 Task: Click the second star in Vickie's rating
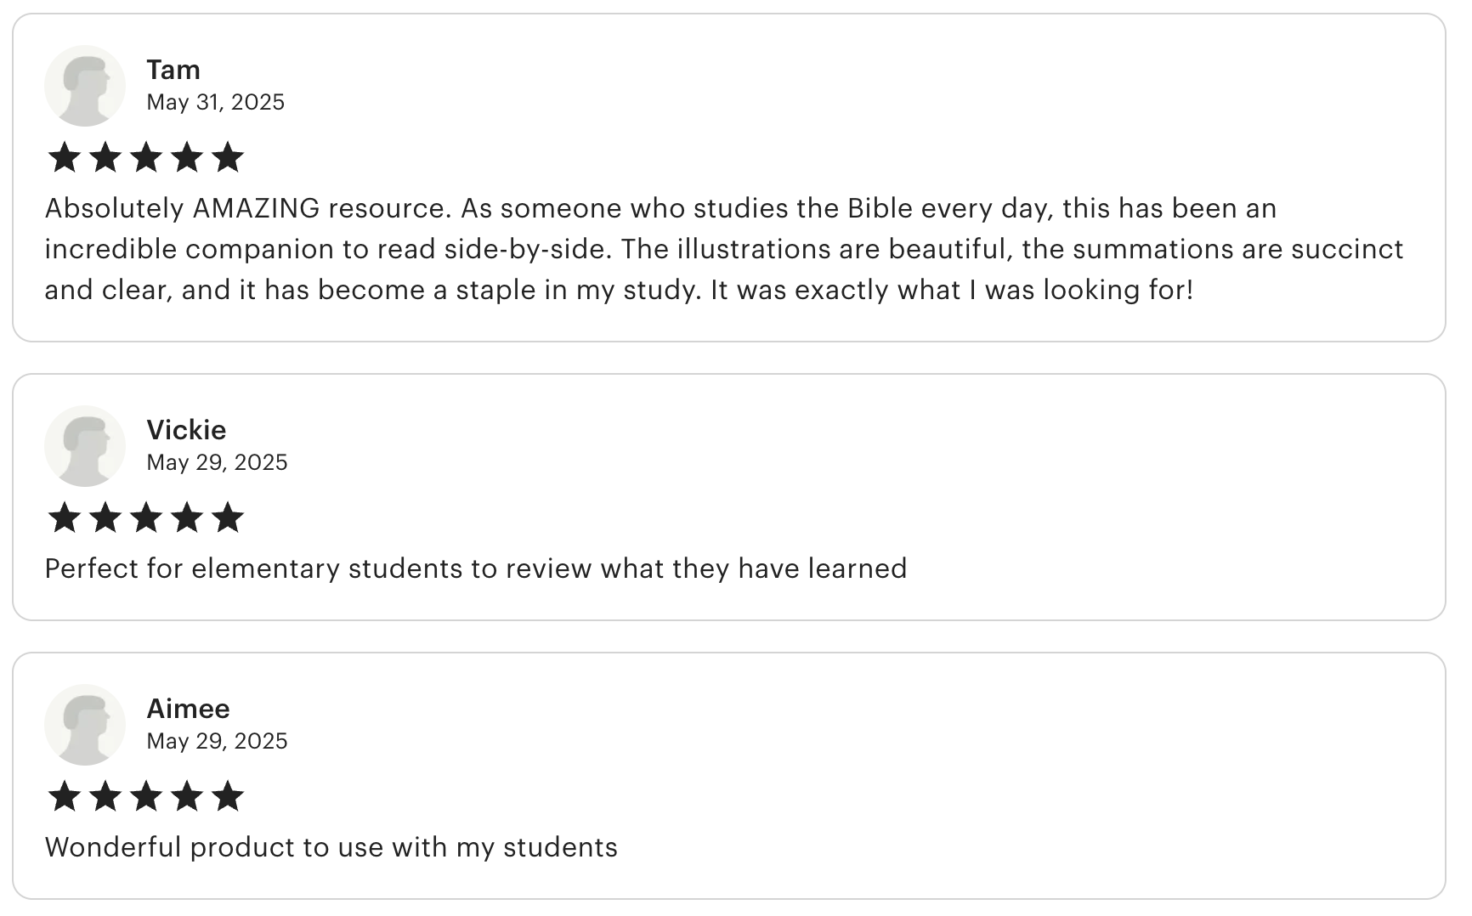click(105, 518)
